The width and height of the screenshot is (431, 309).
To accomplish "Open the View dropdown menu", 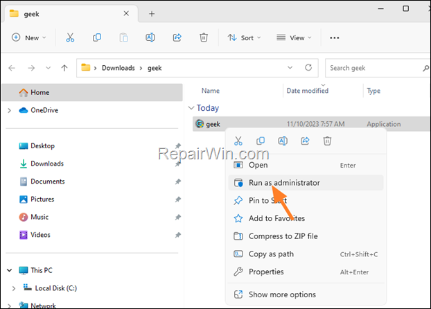I will click(x=294, y=37).
